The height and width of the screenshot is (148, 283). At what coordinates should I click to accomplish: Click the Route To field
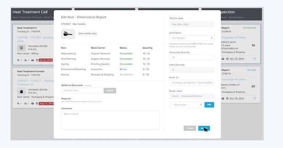coord(192,83)
